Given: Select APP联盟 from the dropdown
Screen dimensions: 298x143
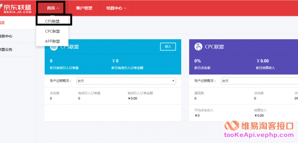Looking at the screenshot, I should [x=52, y=41].
